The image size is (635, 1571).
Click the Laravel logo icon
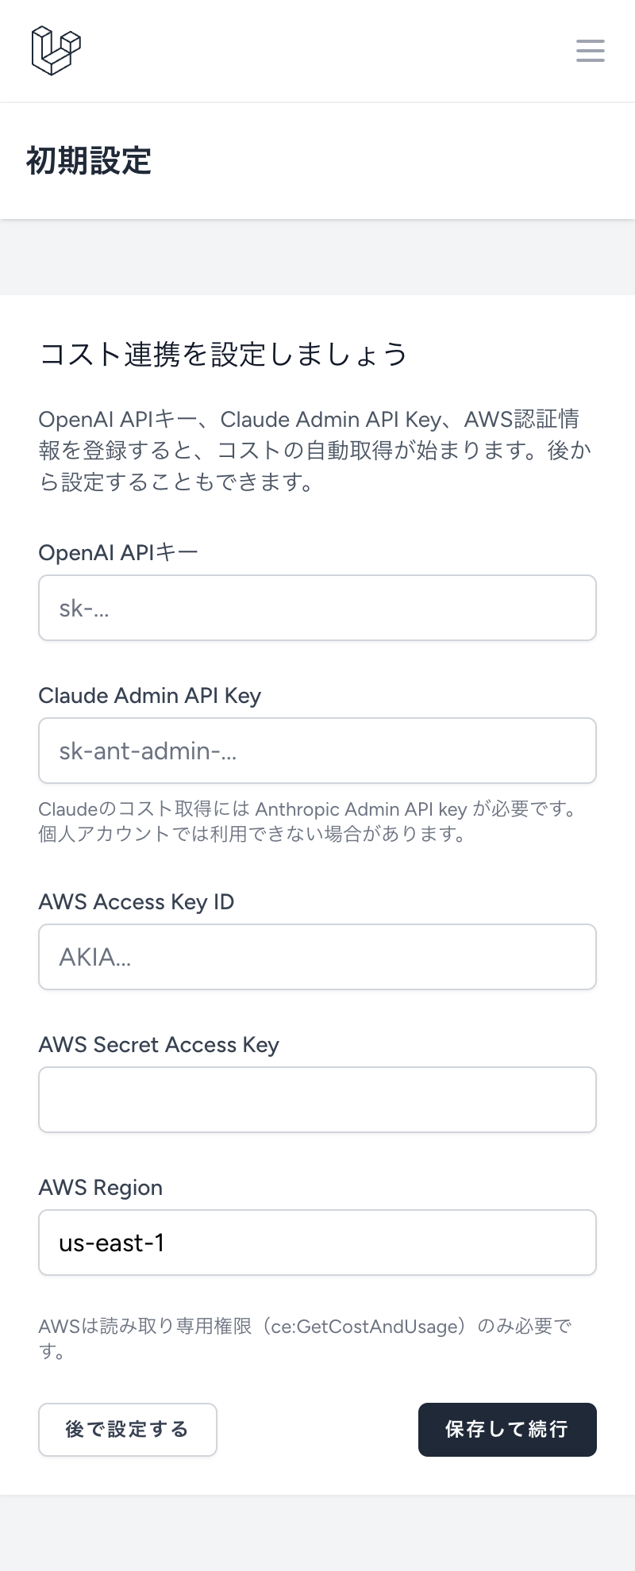(56, 51)
